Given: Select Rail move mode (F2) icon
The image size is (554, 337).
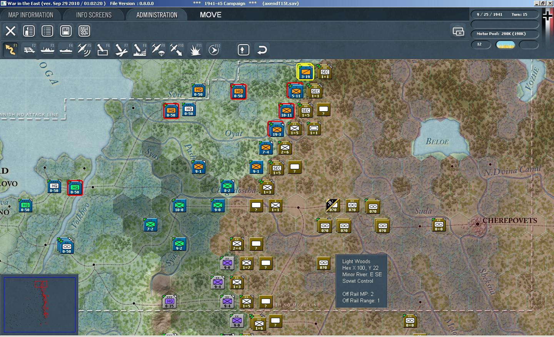Looking at the screenshot, I should 29,50.
